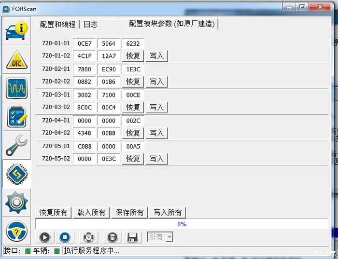Switch to the 日志 tab
338x259 pixels.
coord(90,24)
